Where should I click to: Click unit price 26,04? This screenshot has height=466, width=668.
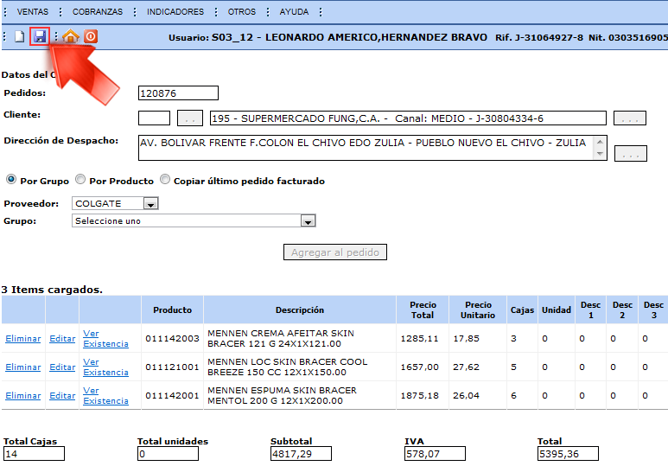(x=466, y=396)
